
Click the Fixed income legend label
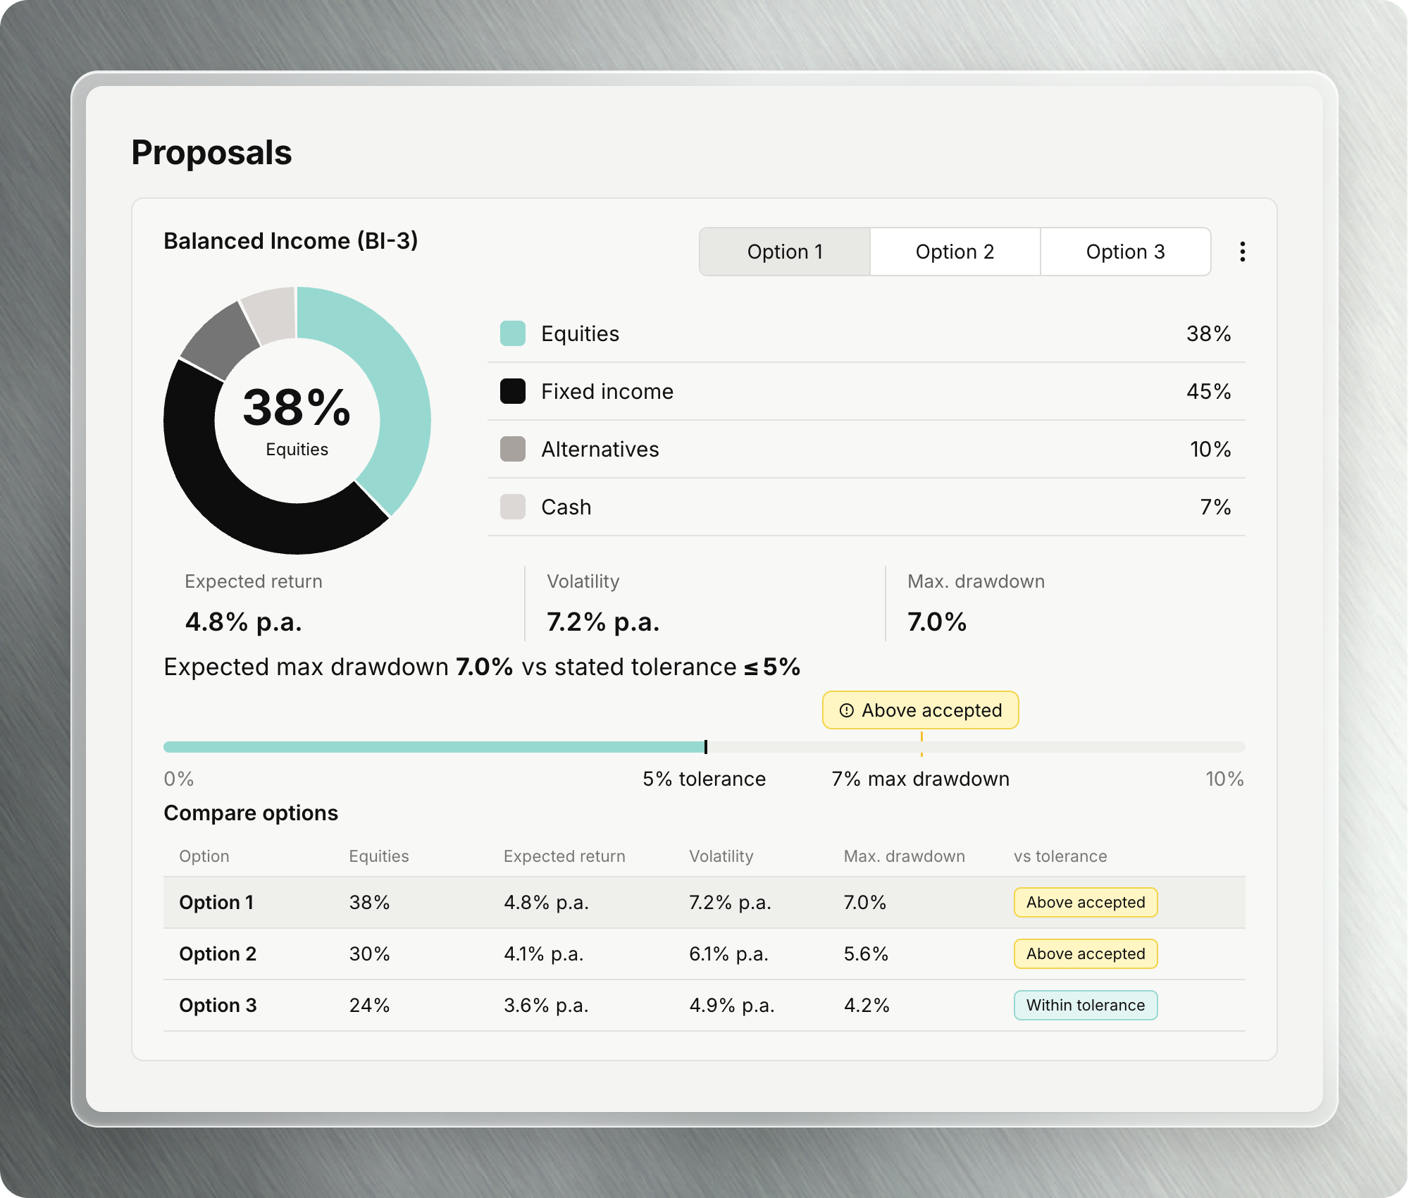[x=607, y=391]
